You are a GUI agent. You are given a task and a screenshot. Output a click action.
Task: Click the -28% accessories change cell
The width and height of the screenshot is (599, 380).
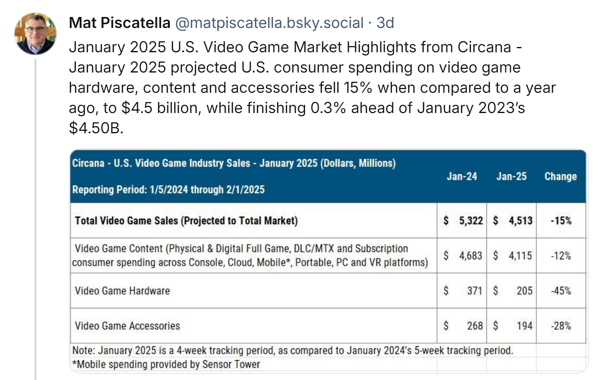tap(561, 326)
